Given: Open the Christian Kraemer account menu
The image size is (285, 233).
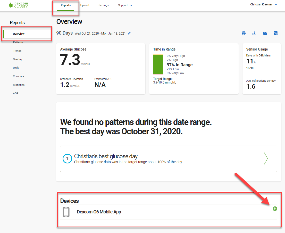Looking at the screenshot, I should pyautogui.click(x=263, y=5).
